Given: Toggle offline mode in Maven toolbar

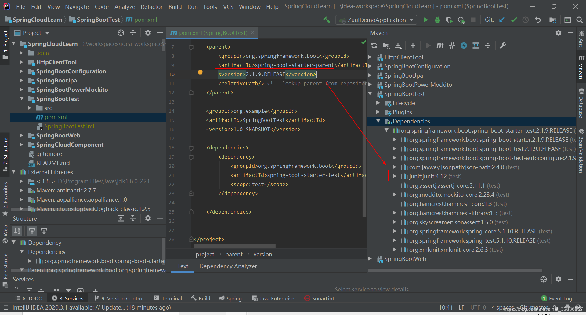Looking at the screenshot, I should pos(464,46).
